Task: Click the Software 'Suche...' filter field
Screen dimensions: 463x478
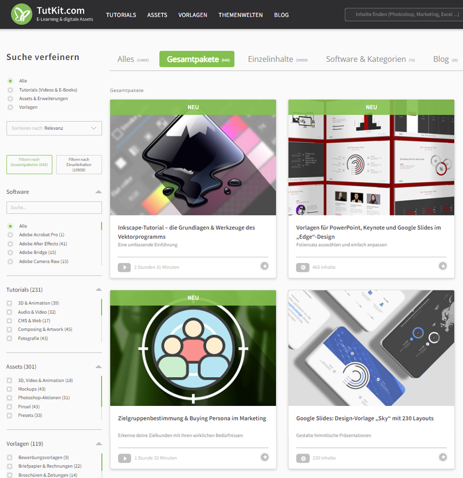Action: pyautogui.click(x=54, y=208)
